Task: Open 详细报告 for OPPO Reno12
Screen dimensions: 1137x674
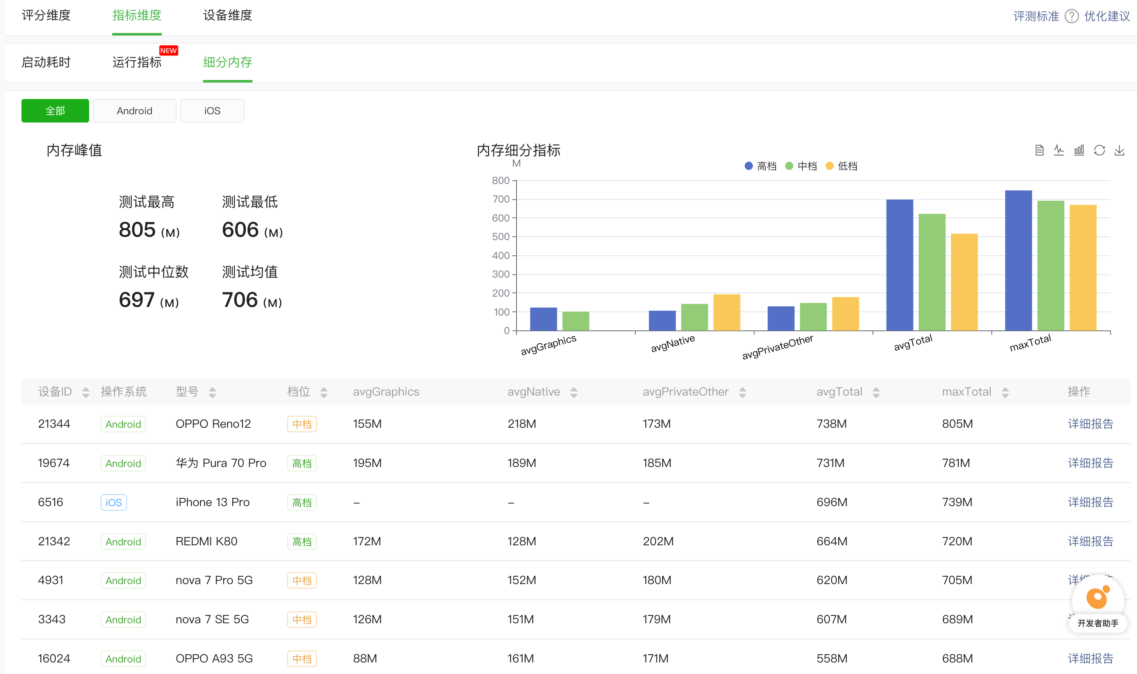Action: [1090, 424]
